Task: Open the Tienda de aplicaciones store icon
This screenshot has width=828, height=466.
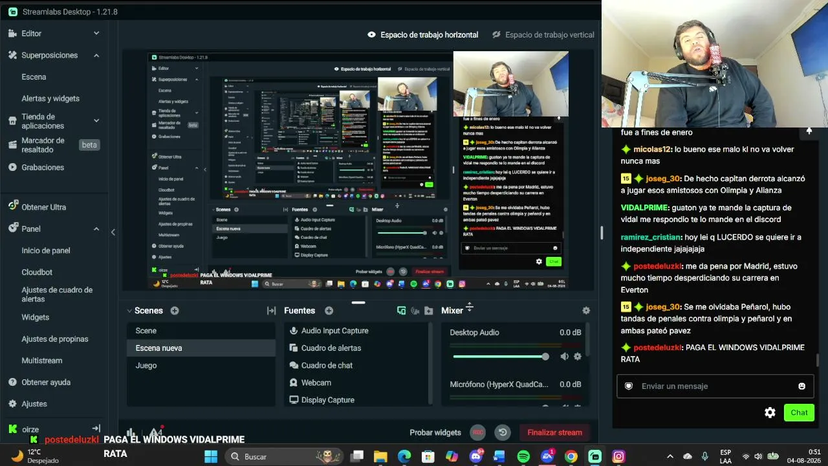Action: (x=12, y=121)
